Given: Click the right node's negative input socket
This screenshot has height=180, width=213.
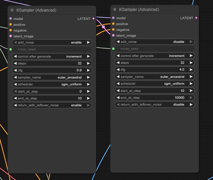Looking at the screenshot, I should [x=113, y=29].
